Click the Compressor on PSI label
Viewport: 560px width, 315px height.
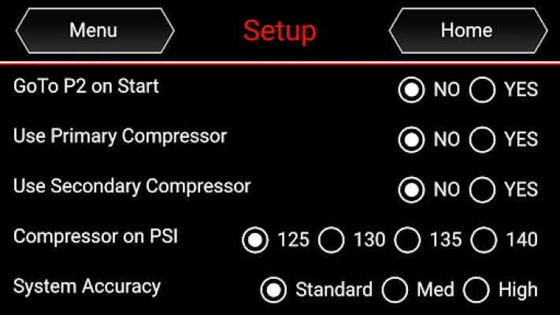(x=95, y=236)
